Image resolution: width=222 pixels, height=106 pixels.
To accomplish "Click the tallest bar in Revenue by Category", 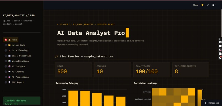I will [73, 98].
